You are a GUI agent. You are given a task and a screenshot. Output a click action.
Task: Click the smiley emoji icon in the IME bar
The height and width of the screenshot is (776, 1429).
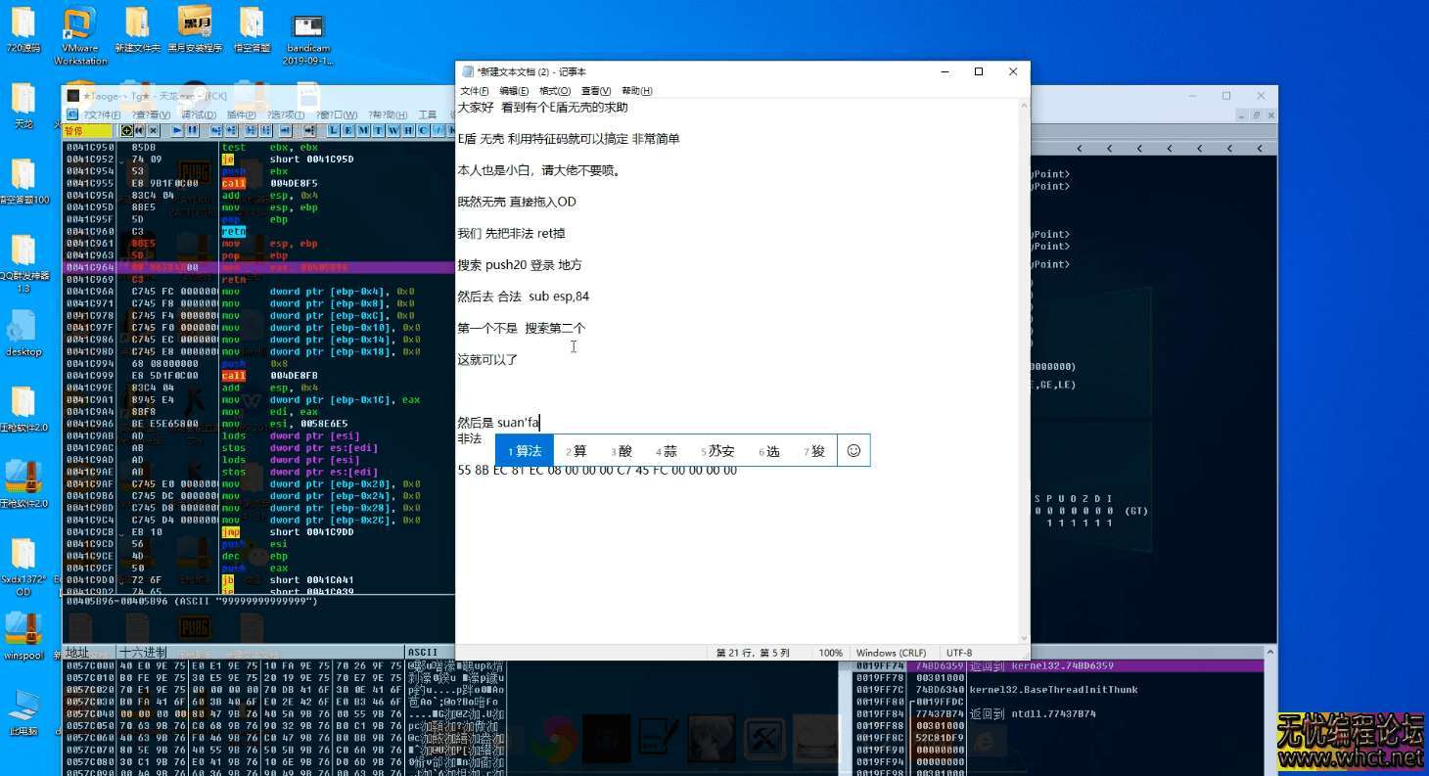(x=853, y=450)
